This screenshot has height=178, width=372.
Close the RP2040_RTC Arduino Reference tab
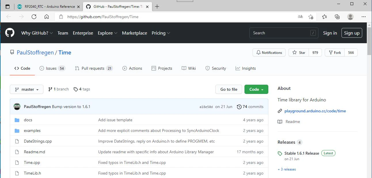coord(78,7)
